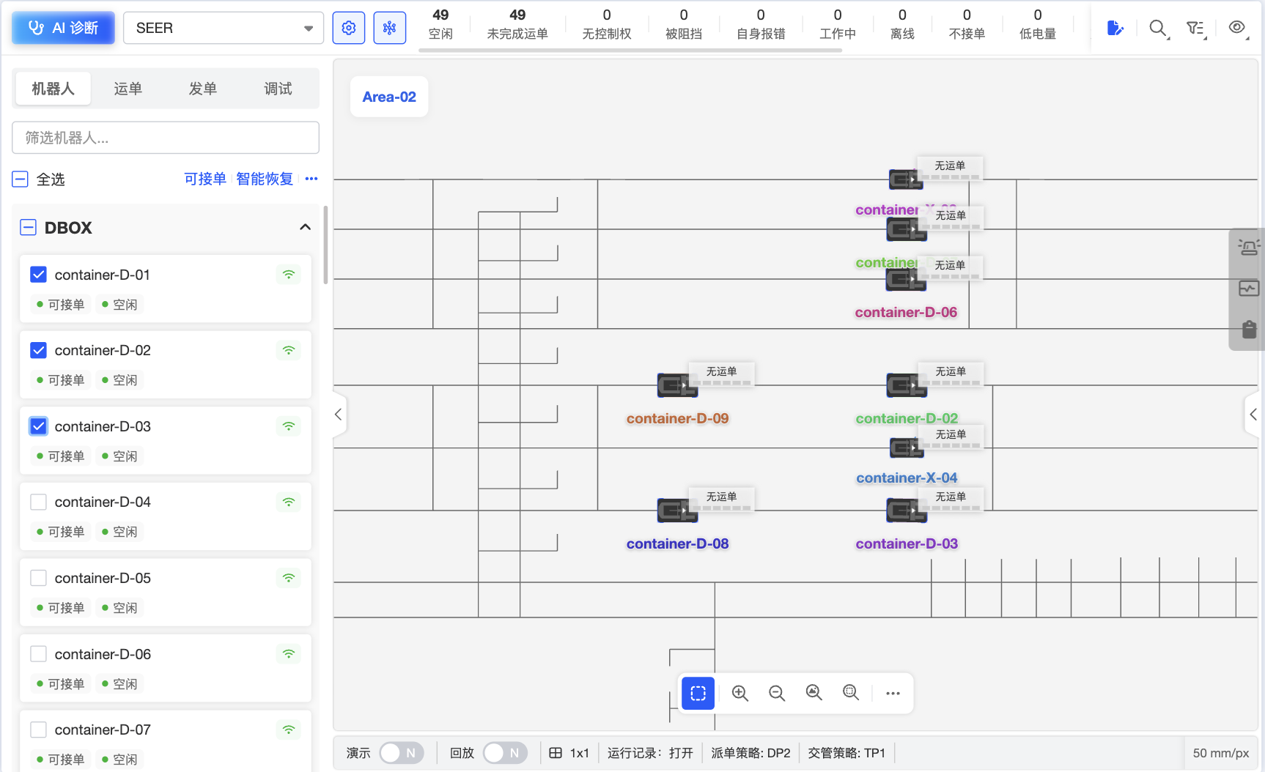Check the container-D-04 checkbox
The image size is (1265, 772).
39,502
